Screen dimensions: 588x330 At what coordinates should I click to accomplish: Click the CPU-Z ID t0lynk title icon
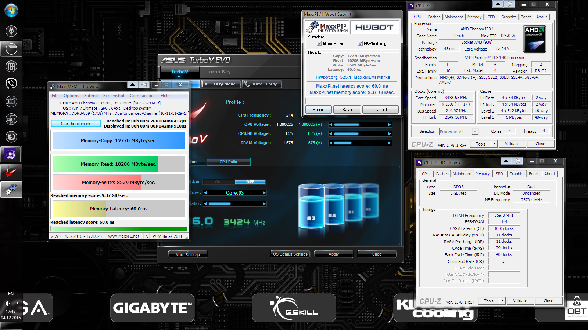click(x=419, y=163)
